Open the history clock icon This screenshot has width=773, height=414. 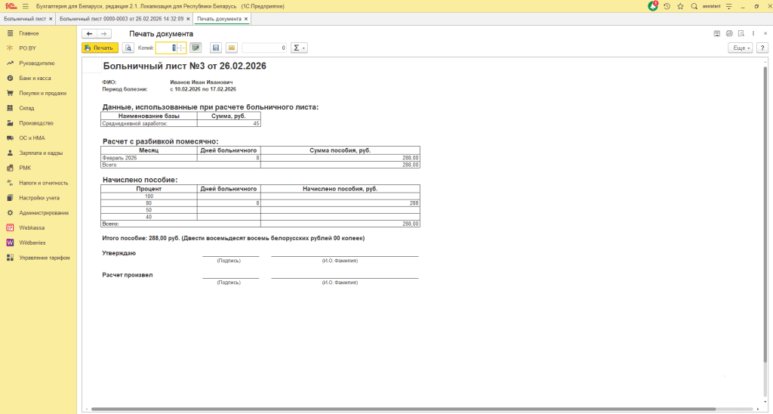pos(667,6)
